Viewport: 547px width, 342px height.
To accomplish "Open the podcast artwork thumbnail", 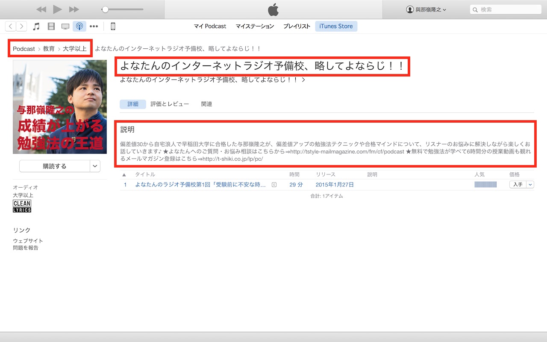I will pos(60,107).
